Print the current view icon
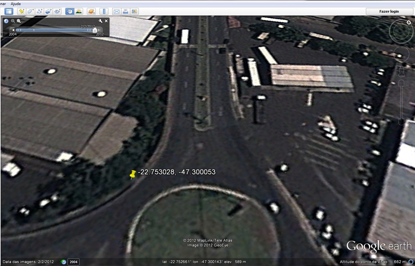Viewport: 415px width, 266px height. coord(125,11)
